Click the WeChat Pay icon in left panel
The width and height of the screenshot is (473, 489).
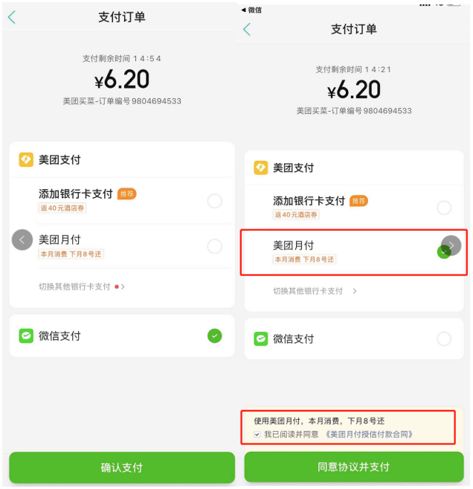27,336
